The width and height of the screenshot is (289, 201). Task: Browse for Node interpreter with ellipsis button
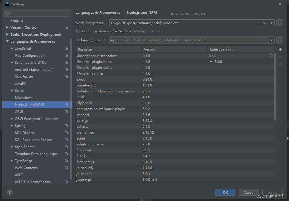pyautogui.click(x=279, y=23)
